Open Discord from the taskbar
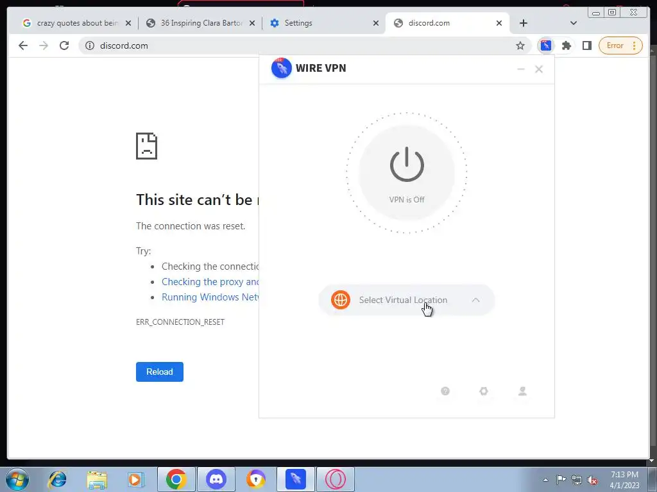The width and height of the screenshot is (657, 492). [x=216, y=479]
